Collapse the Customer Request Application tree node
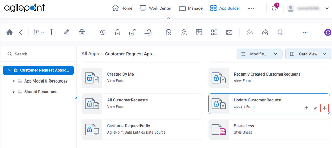The height and width of the screenshot is (148, 332). pos(10,70)
